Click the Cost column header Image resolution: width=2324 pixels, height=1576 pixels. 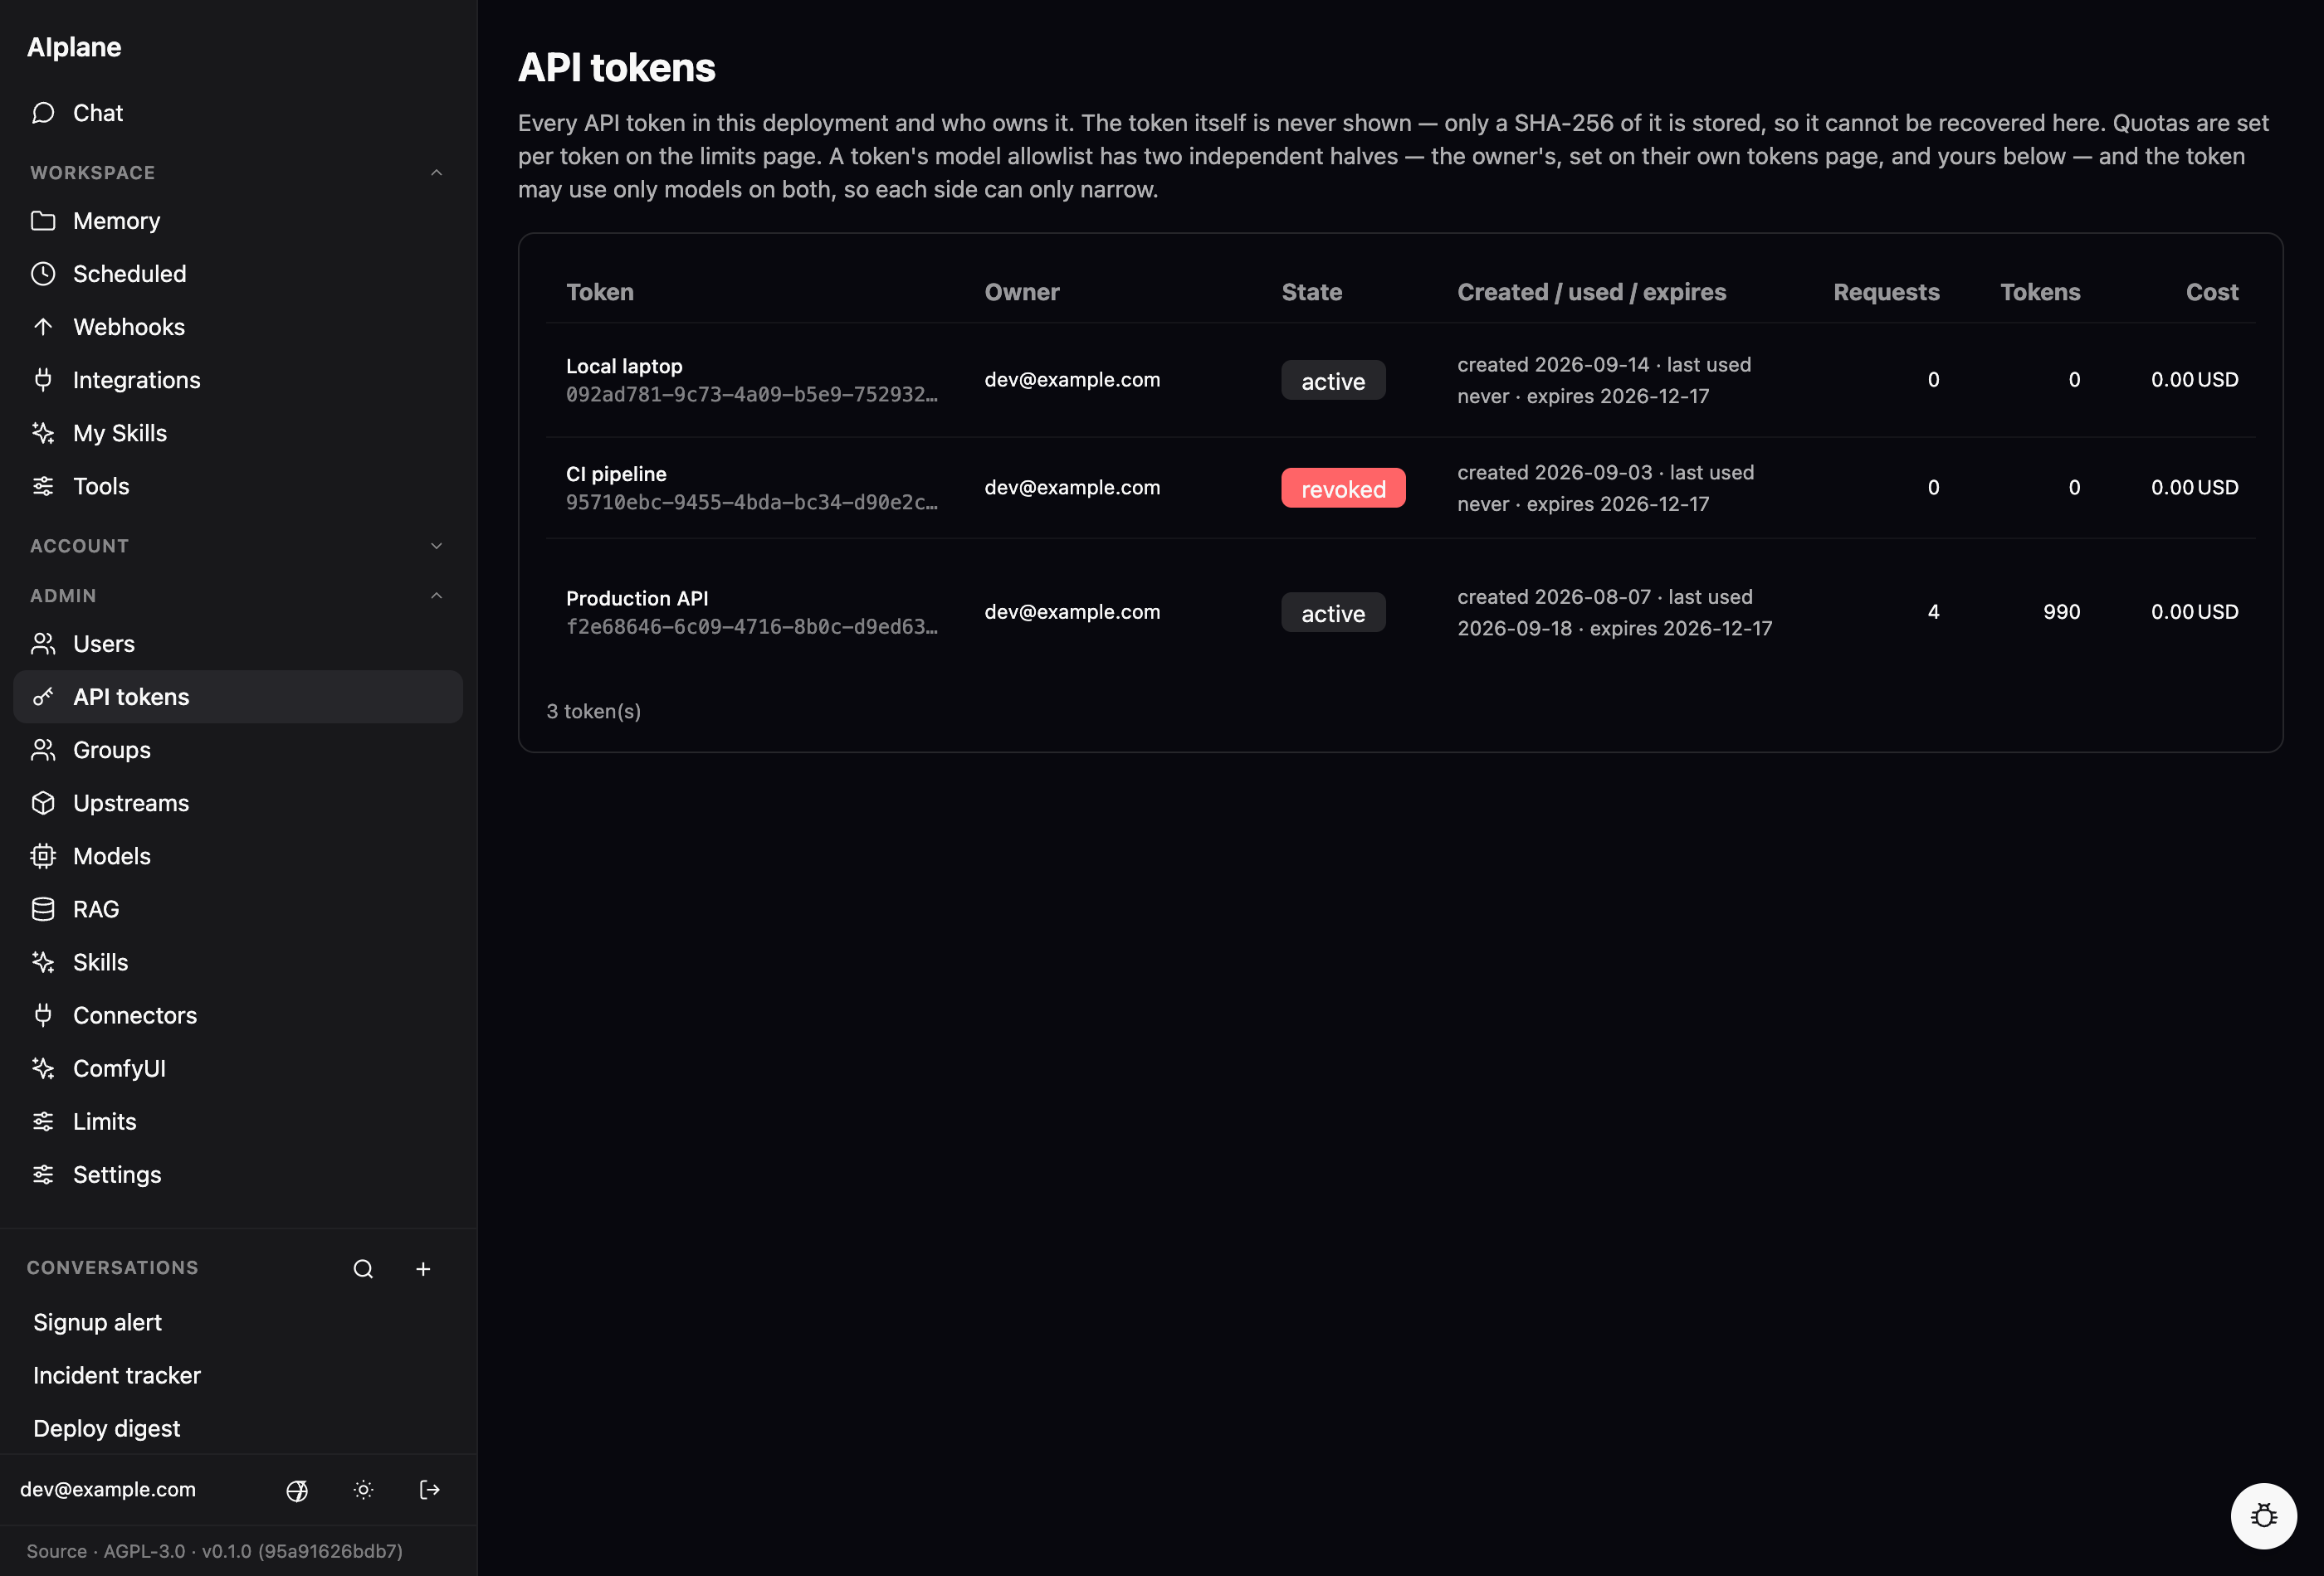click(2212, 292)
